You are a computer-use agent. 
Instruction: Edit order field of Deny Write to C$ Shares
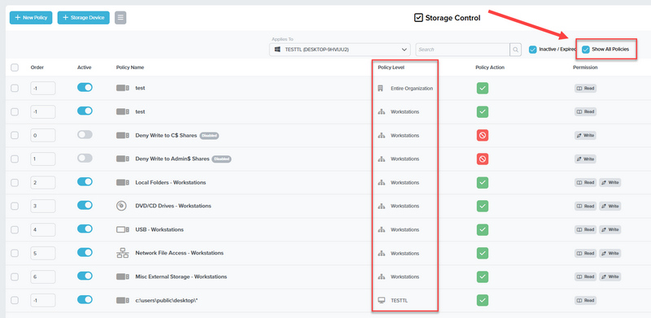[43, 135]
